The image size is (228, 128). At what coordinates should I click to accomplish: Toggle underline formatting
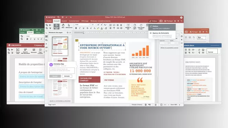[83, 28]
